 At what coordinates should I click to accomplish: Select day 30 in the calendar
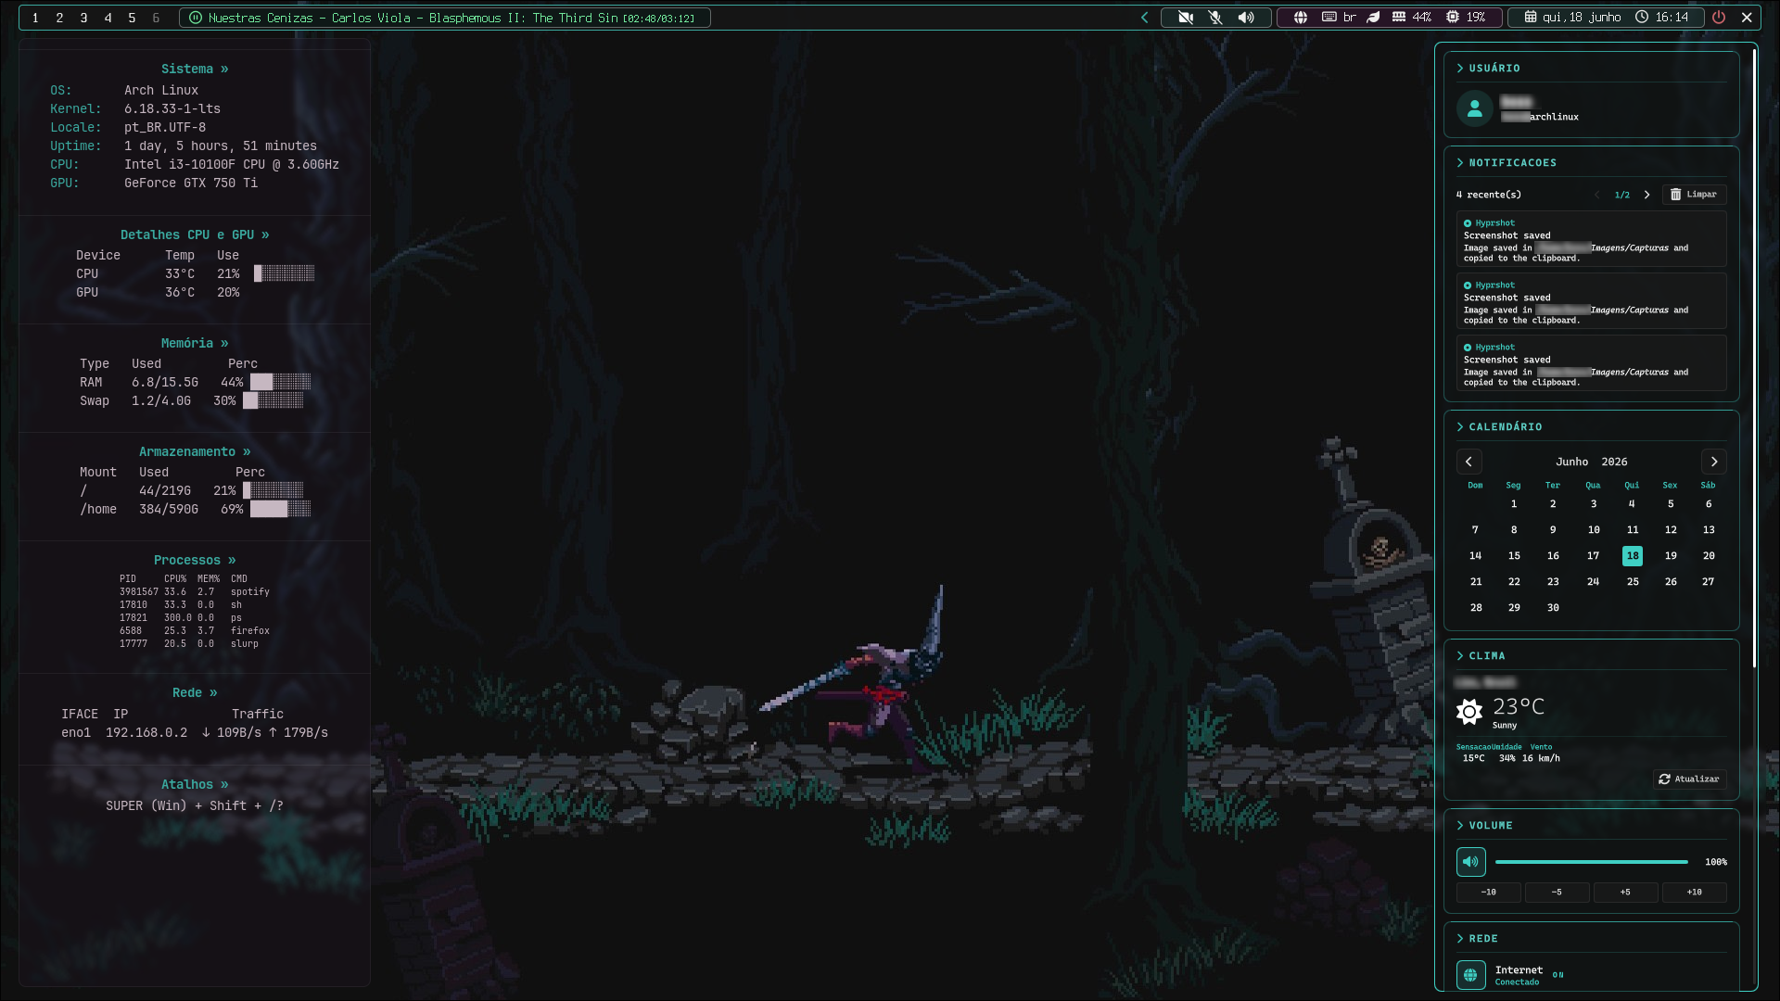click(x=1553, y=608)
